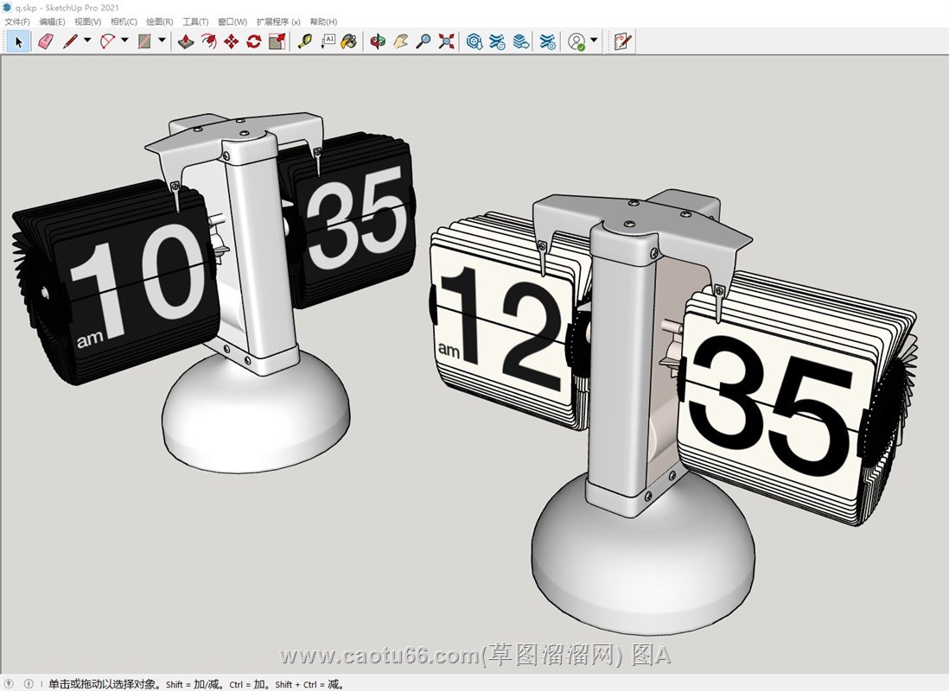949x691 pixels.
Task: Select the Paint Bucket tool
Action: pos(349,41)
